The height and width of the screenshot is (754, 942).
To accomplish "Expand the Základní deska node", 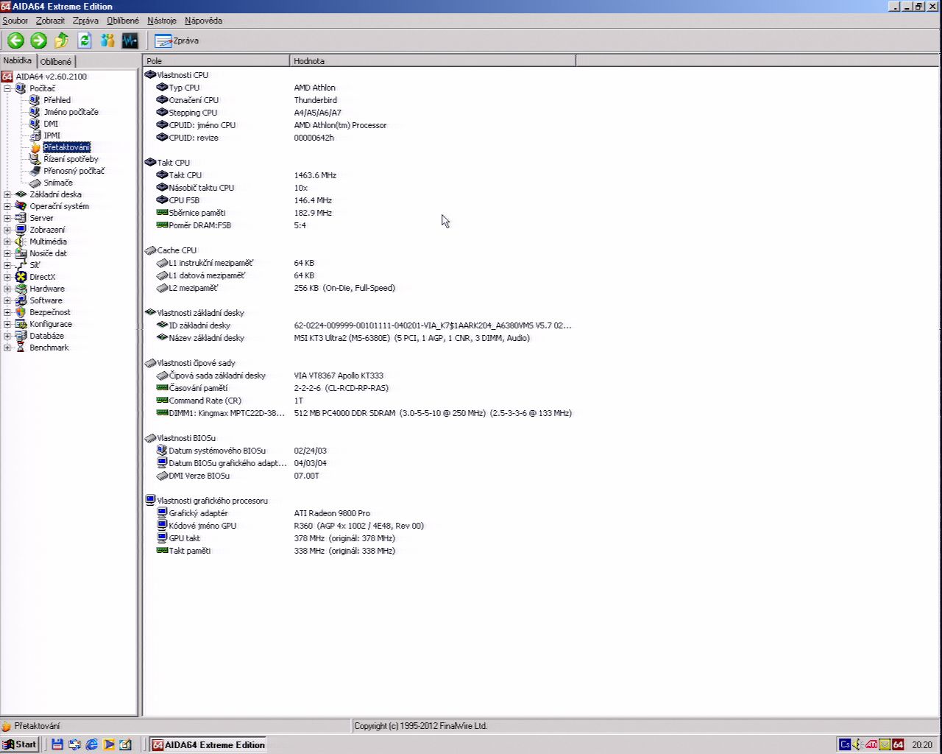I will tap(7, 194).
